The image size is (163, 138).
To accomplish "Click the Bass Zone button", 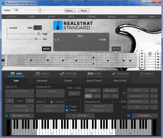I will click(111, 90).
